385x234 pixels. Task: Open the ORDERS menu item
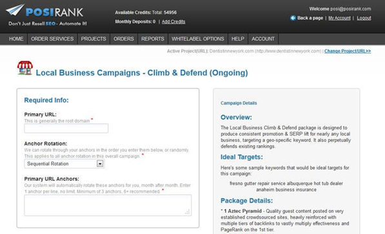coord(124,39)
